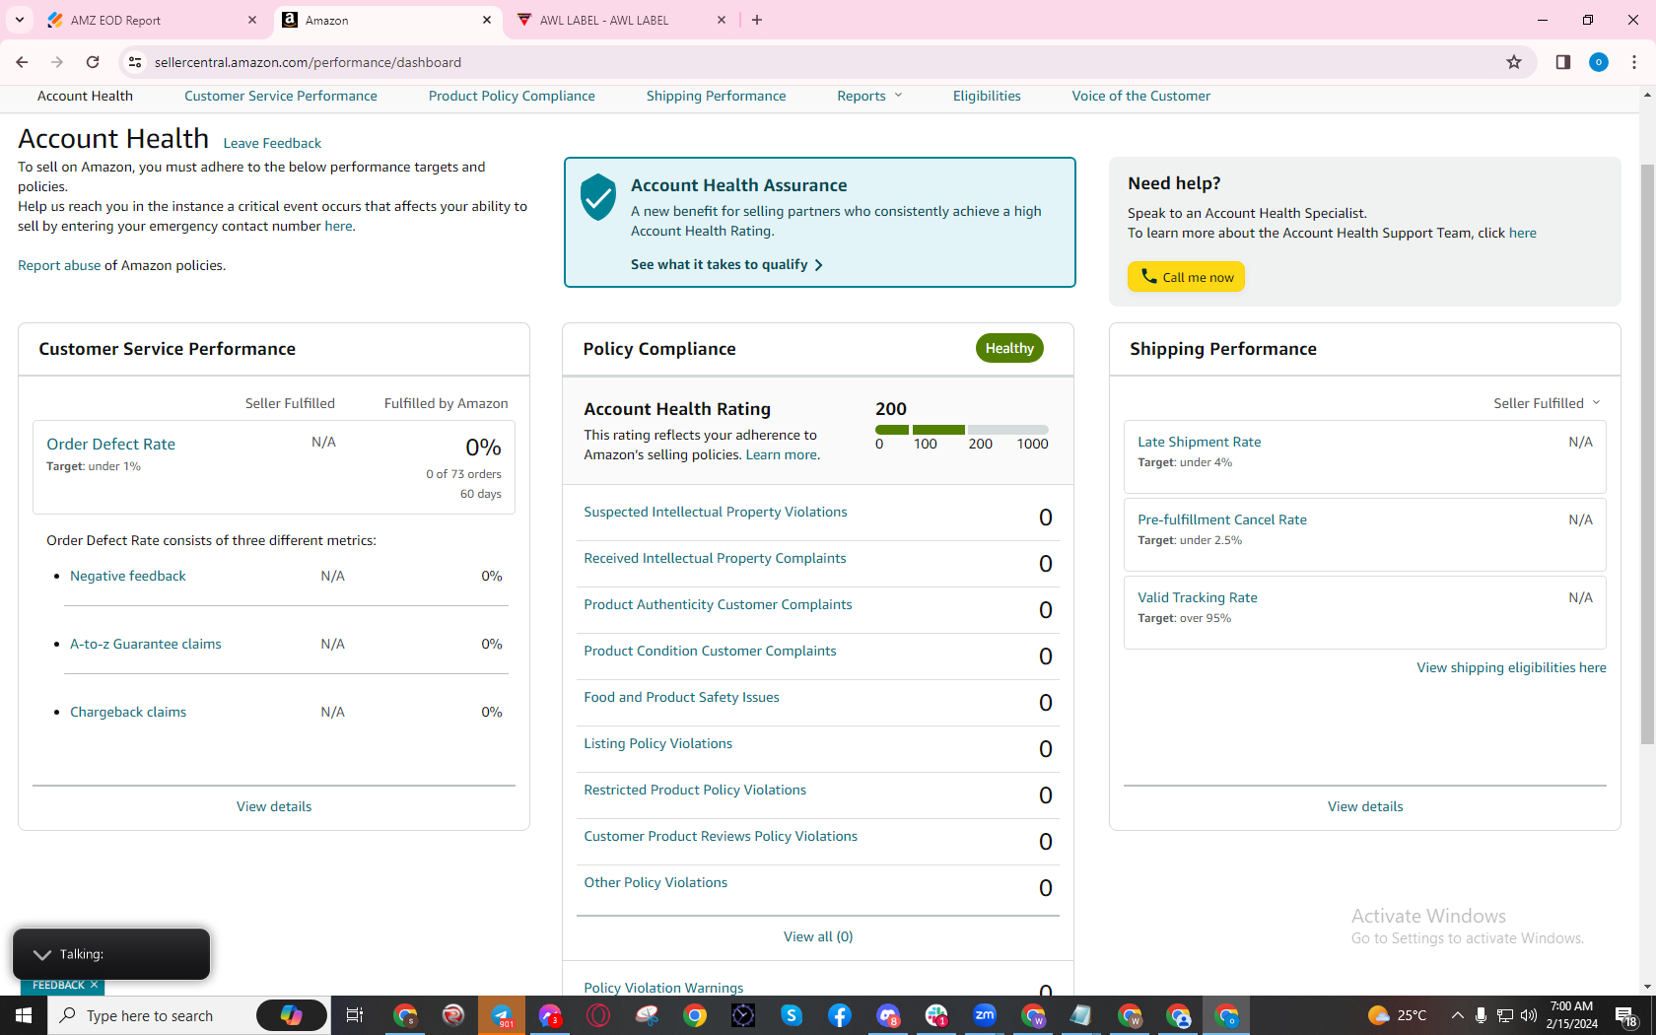Open the Valid Tracking Rate link
1656x1035 pixels.
pyautogui.click(x=1198, y=597)
